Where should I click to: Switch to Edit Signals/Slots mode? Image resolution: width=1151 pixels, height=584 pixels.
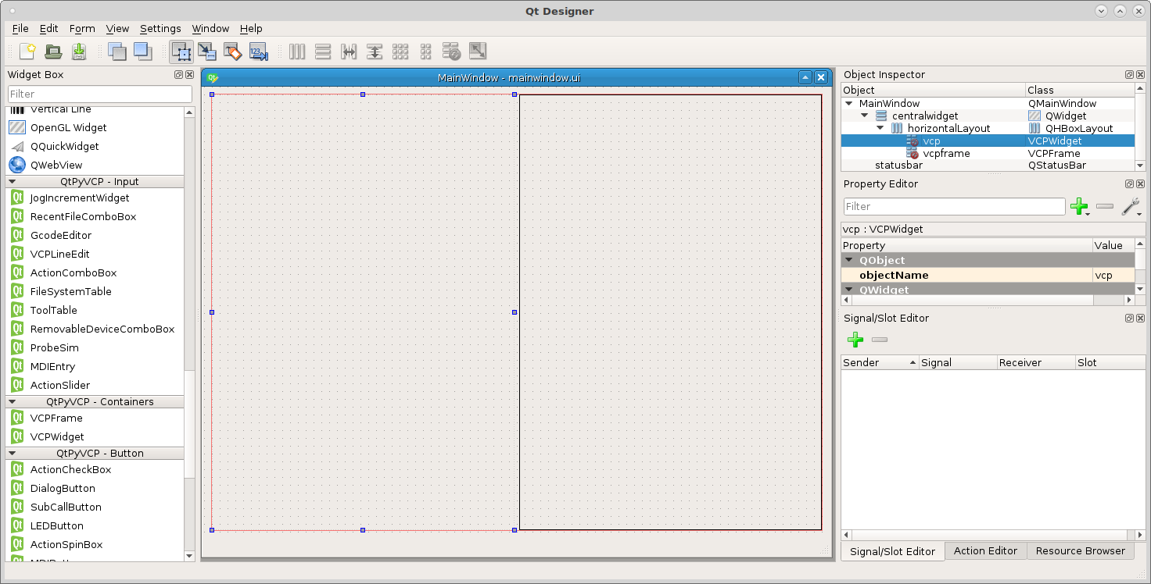pyautogui.click(x=207, y=52)
